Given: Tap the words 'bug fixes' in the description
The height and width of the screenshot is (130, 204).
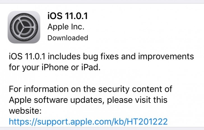Looking at the screenshot, I should [x=101, y=57].
